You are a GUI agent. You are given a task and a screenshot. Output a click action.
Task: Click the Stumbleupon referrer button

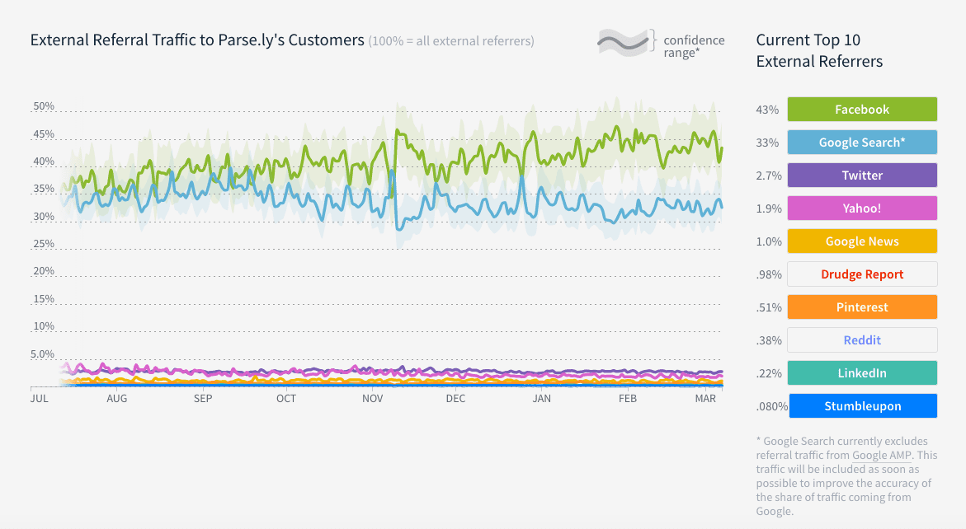coord(863,406)
